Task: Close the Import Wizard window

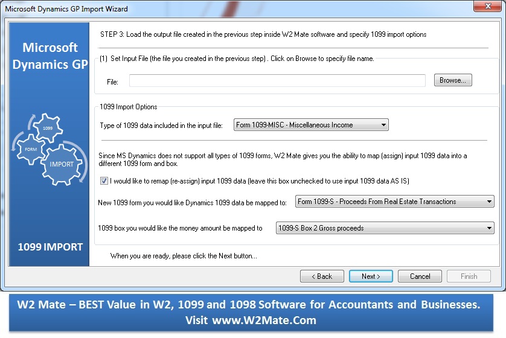Action: 488,6
